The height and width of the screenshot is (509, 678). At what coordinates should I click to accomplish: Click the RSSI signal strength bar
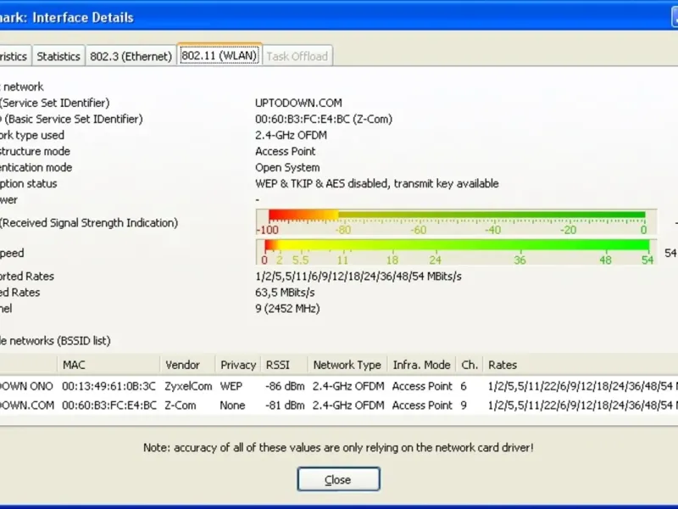point(457,222)
